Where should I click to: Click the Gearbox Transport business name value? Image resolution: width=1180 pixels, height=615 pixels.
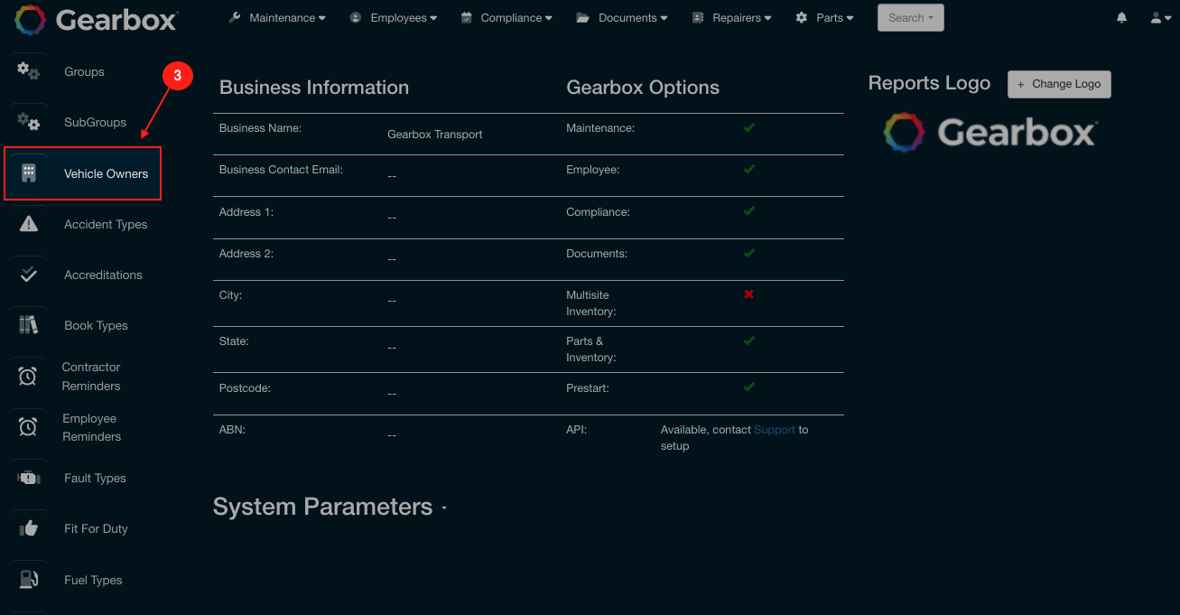[x=435, y=135]
